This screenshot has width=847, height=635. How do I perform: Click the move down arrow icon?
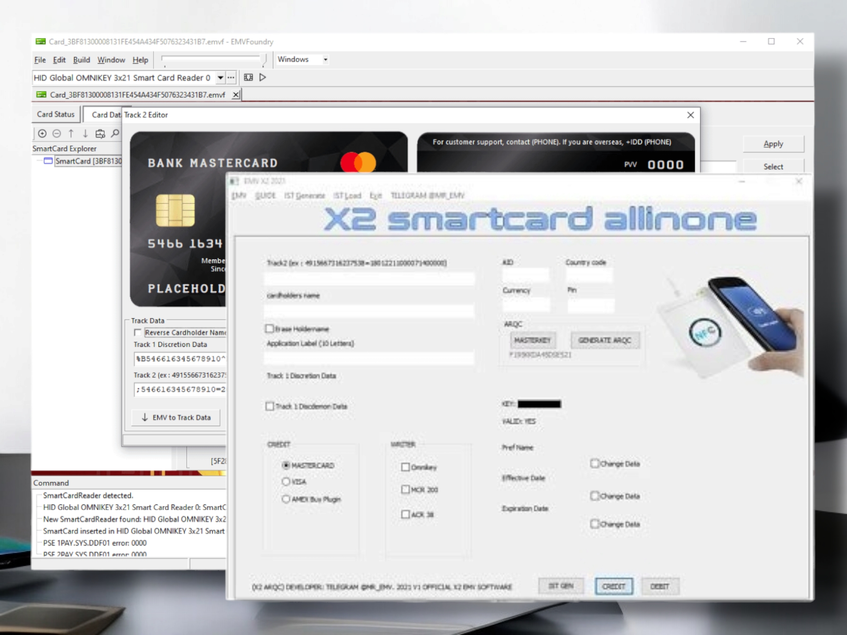point(85,134)
